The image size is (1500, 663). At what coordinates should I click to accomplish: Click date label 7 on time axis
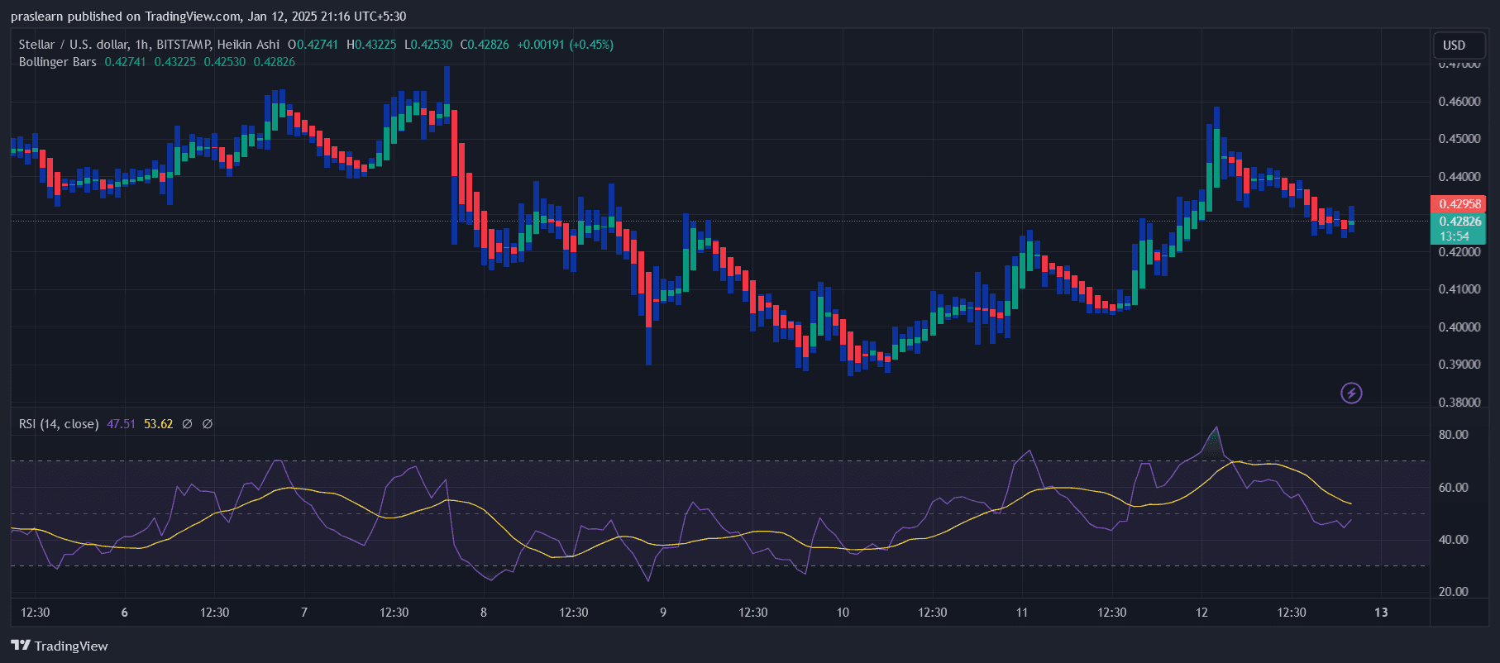(x=304, y=613)
